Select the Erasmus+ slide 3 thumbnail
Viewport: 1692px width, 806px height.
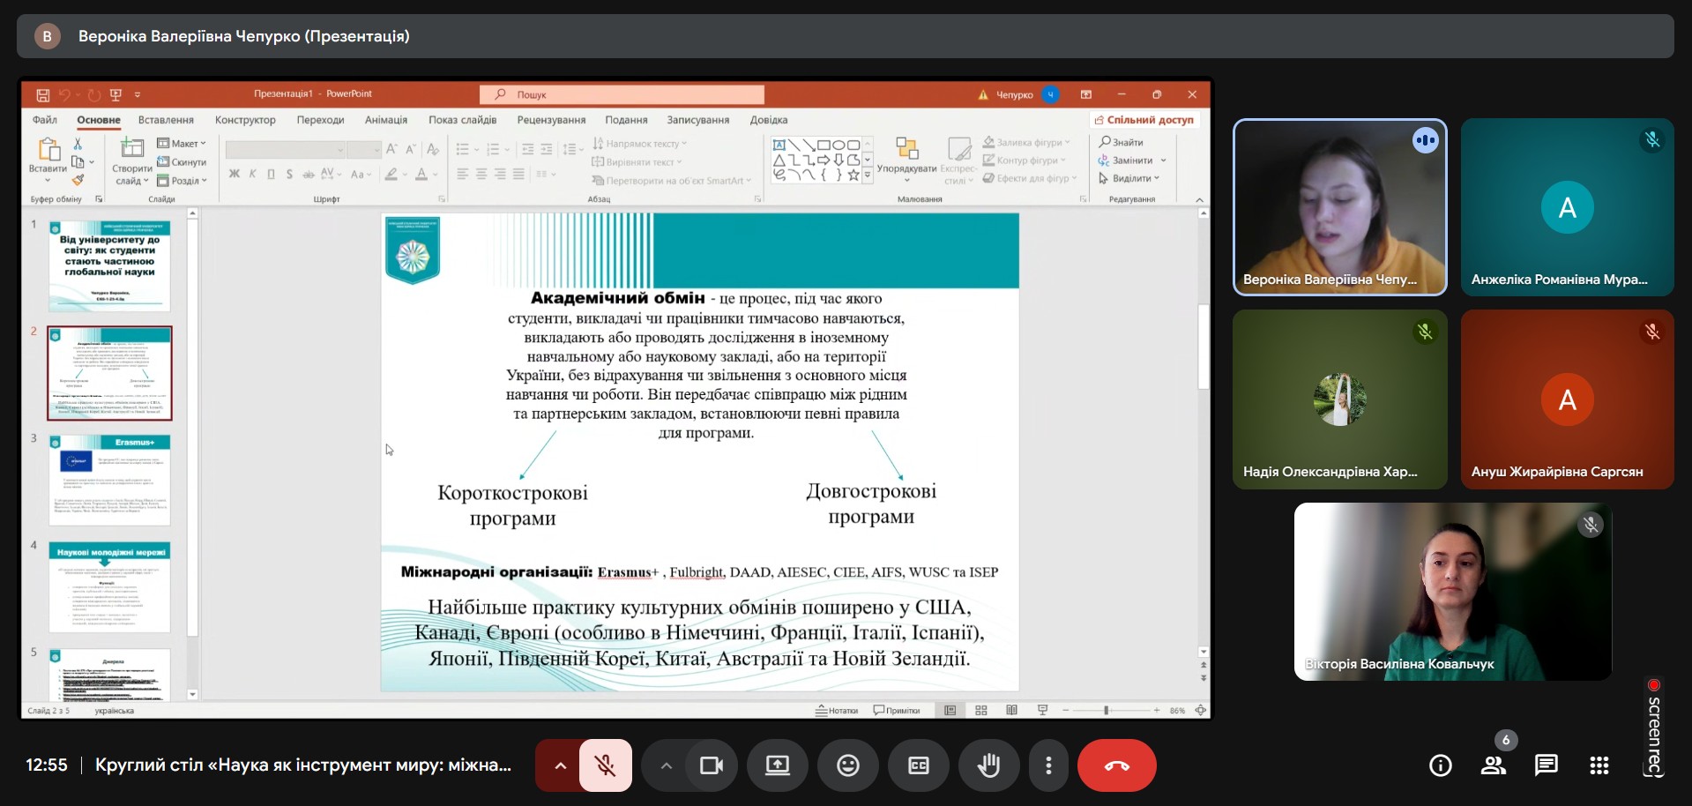click(109, 479)
